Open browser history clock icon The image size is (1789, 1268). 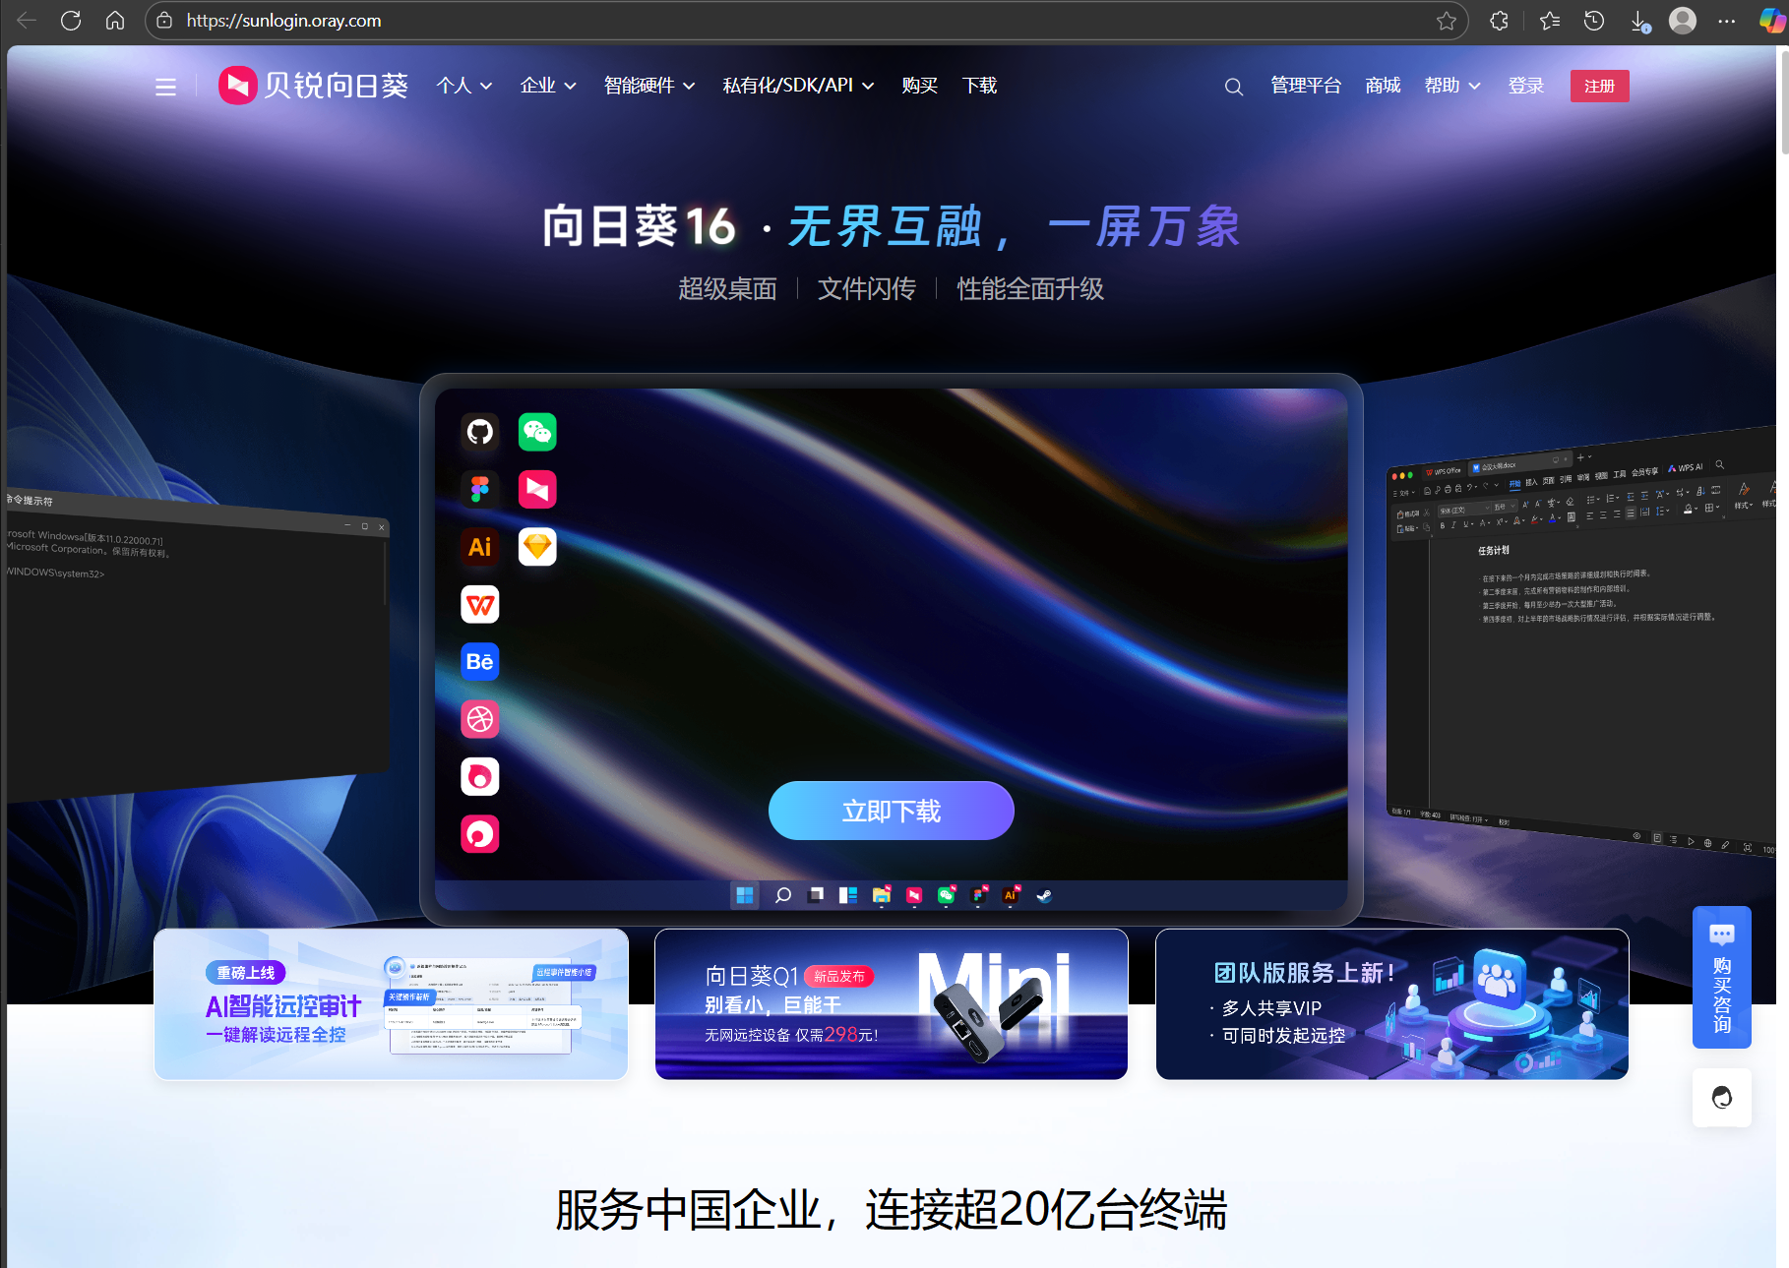(x=1594, y=21)
